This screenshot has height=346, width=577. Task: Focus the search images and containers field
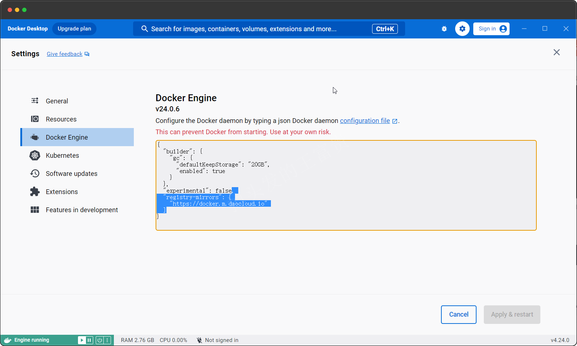pos(269,29)
